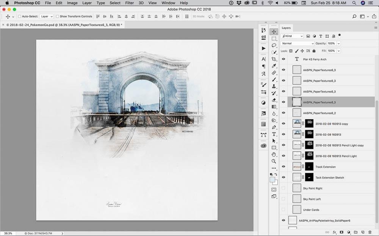The image size is (379, 236).
Task: Collapse the Layers panel with double arrows
Action: 376,22
